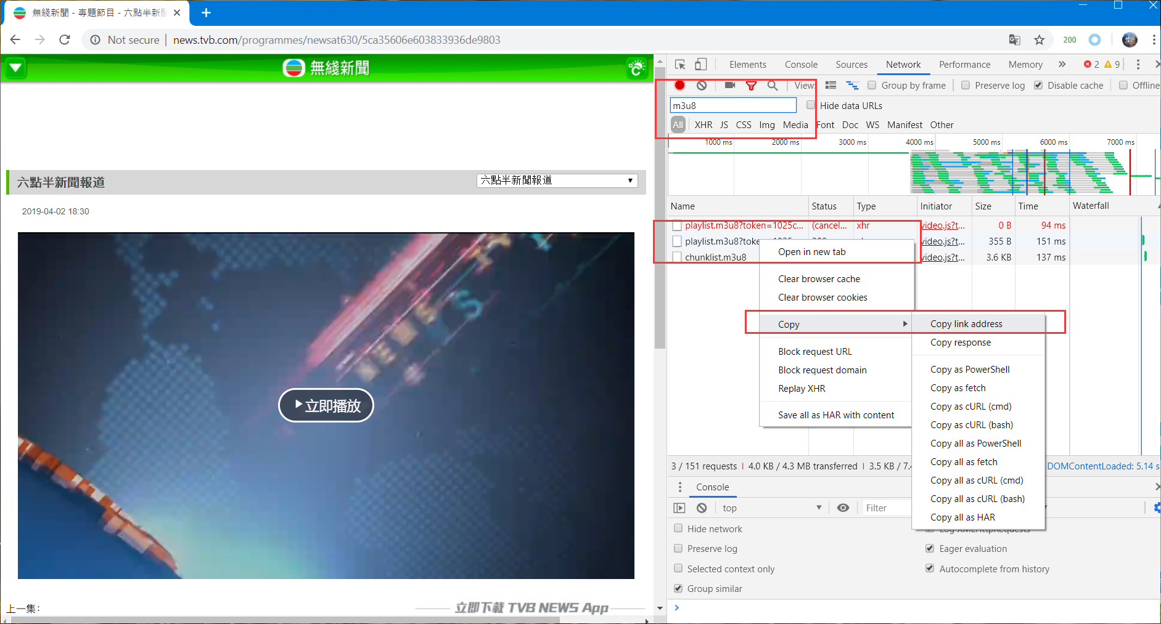Enable the Preserve log checkbox in Network toolbar
The image size is (1161, 624).
tap(966, 86)
